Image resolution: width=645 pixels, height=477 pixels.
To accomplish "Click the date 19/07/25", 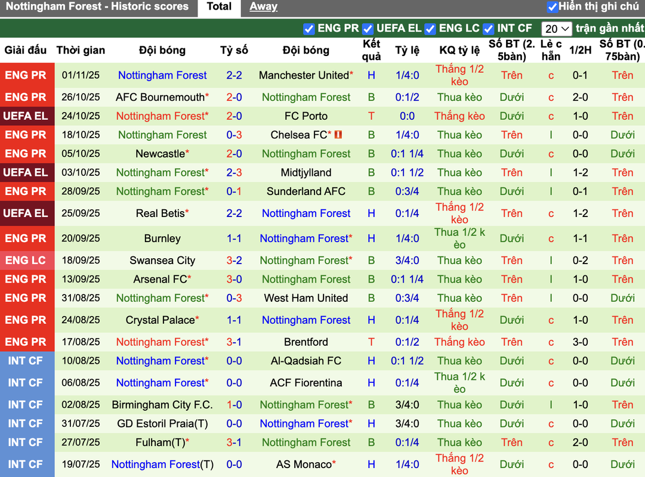I will [81, 464].
